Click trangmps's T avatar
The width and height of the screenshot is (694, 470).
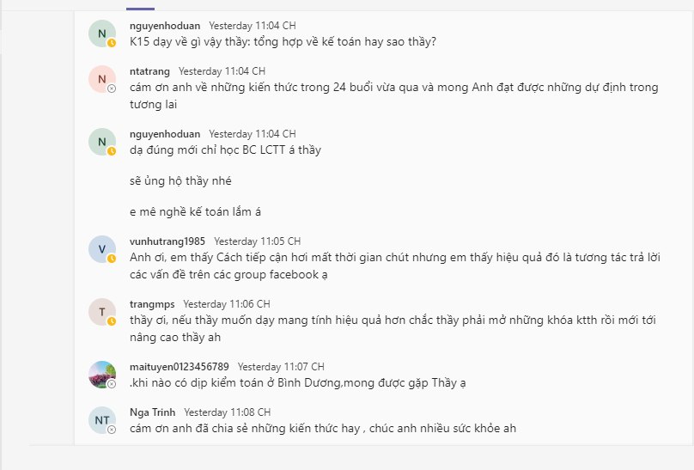(102, 312)
